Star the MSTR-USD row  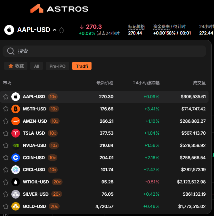(6, 109)
